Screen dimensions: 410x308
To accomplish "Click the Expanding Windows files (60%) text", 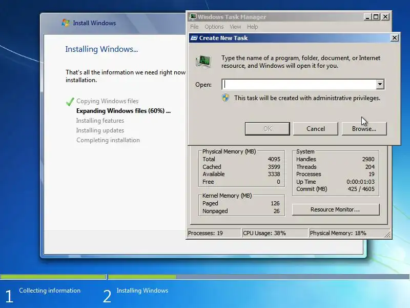I will (x=124, y=111).
